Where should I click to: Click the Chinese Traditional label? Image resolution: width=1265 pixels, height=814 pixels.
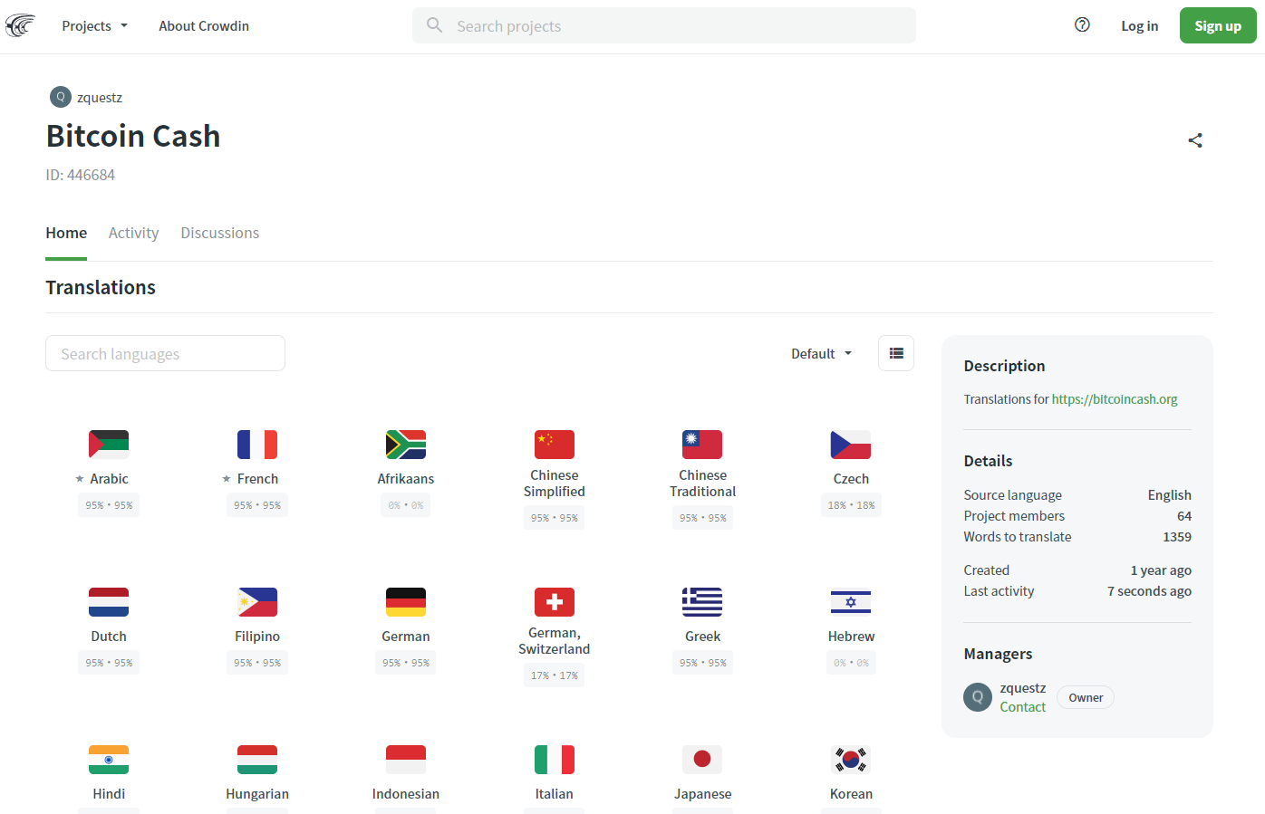(702, 484)
